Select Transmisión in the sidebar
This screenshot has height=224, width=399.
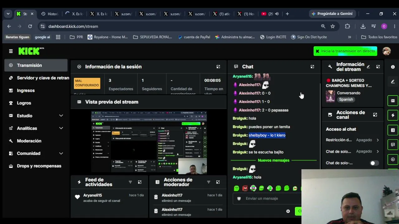pos(36,65)
